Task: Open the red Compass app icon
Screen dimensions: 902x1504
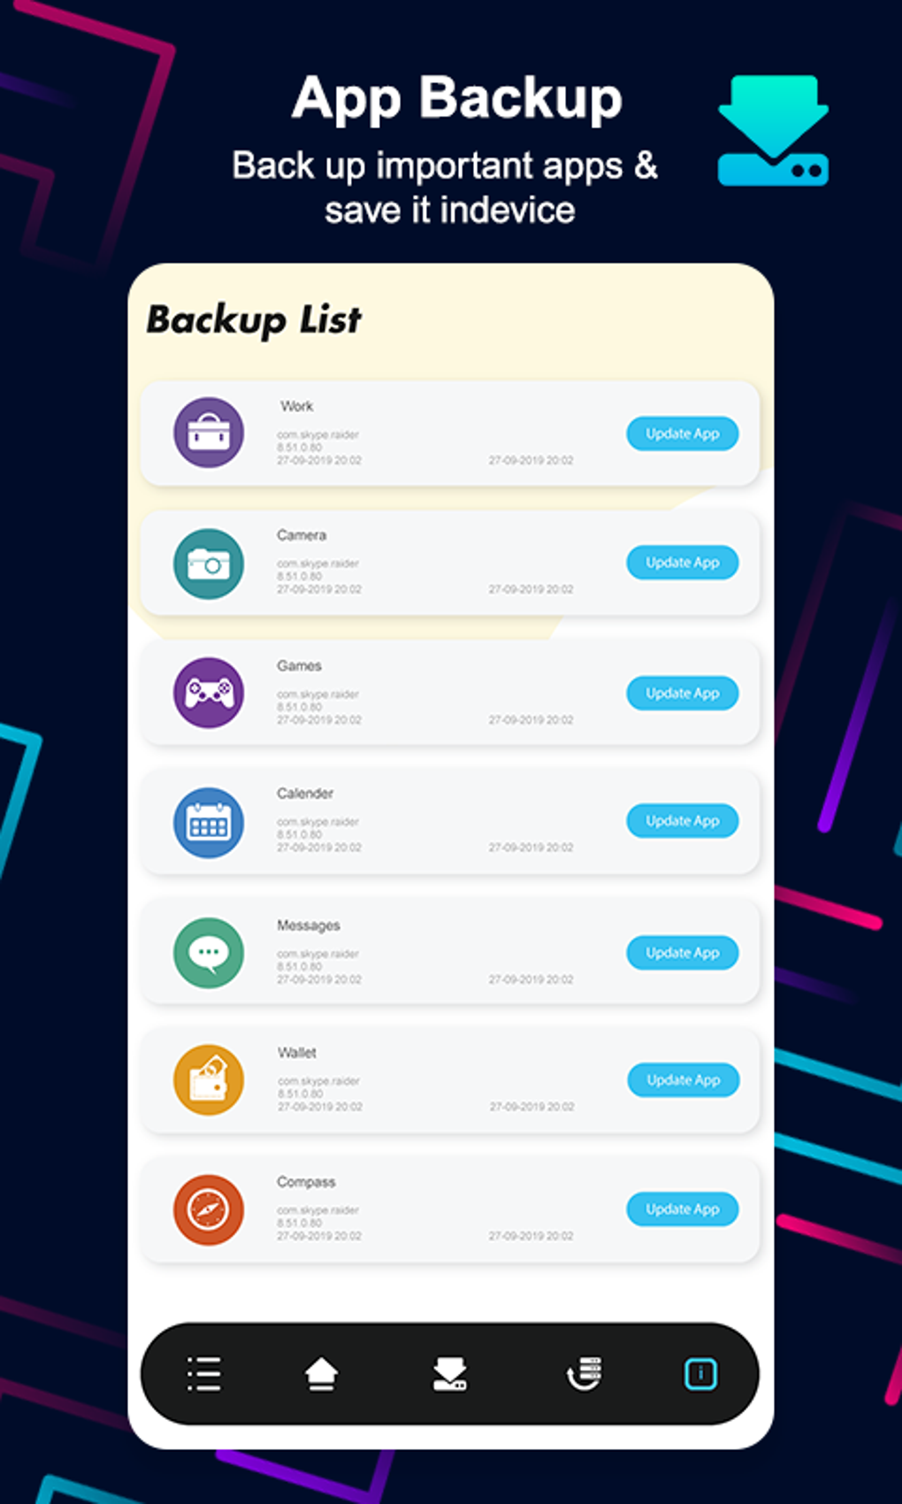Action: point(209,1209)
